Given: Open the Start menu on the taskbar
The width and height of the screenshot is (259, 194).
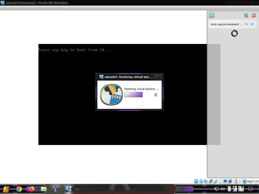Looking at the screenshot, I should [x=6, y=189].
